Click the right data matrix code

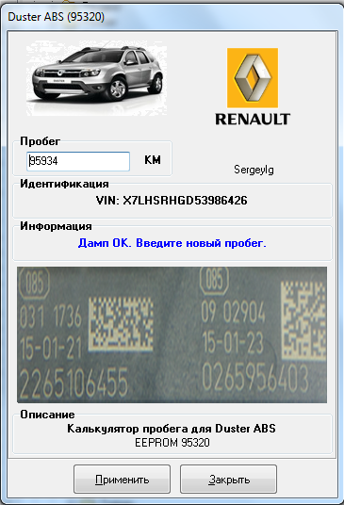click(x=303, y=320)
